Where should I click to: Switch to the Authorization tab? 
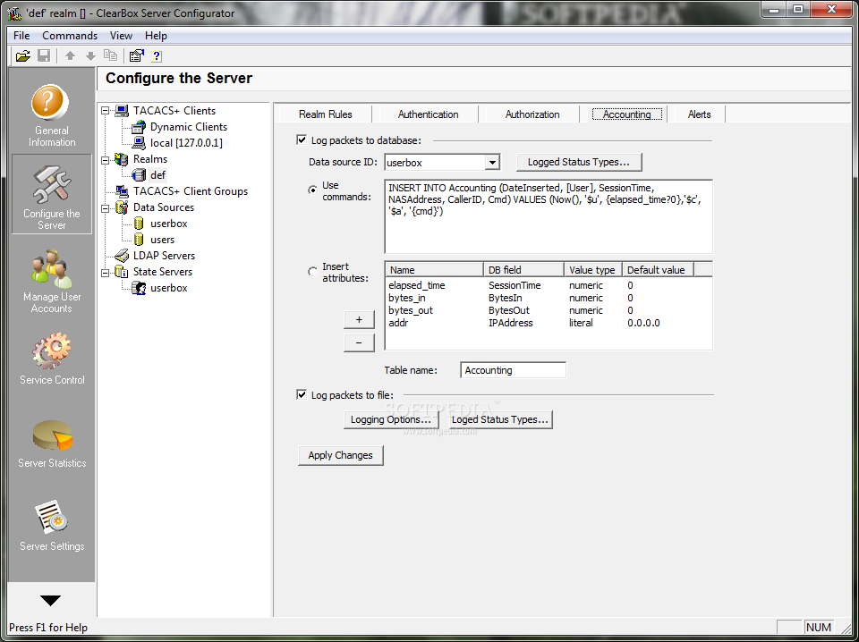point(532,114)
